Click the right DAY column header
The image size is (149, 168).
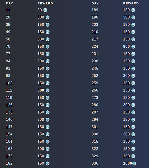point(95,3)
